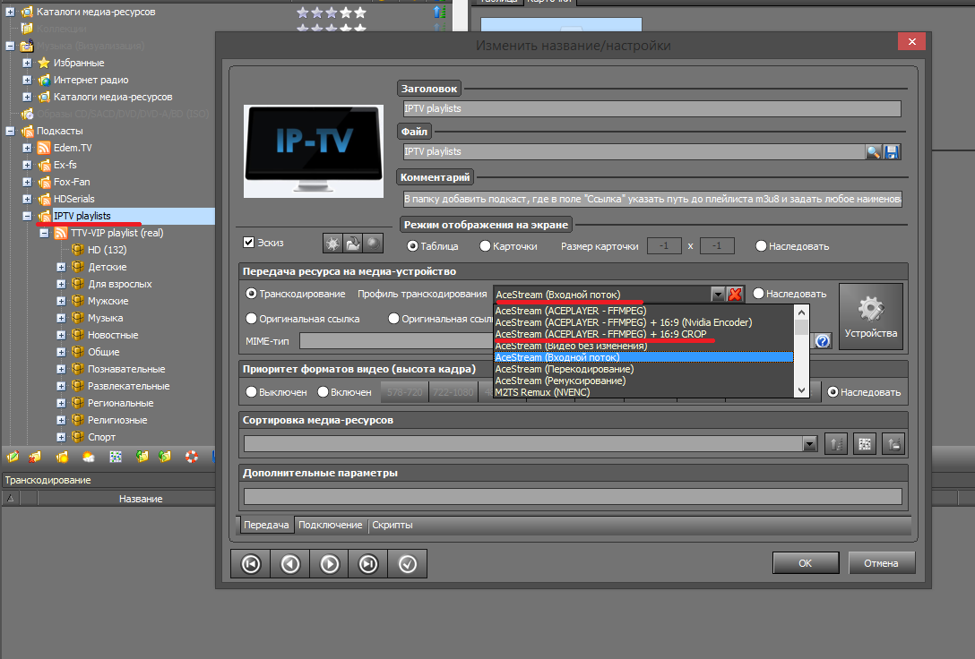Image resolution: width=975 pixels, height=659 pixels.
Task: Select the Оригинальная ссылка radio option
Action: [x=252, y=319]
